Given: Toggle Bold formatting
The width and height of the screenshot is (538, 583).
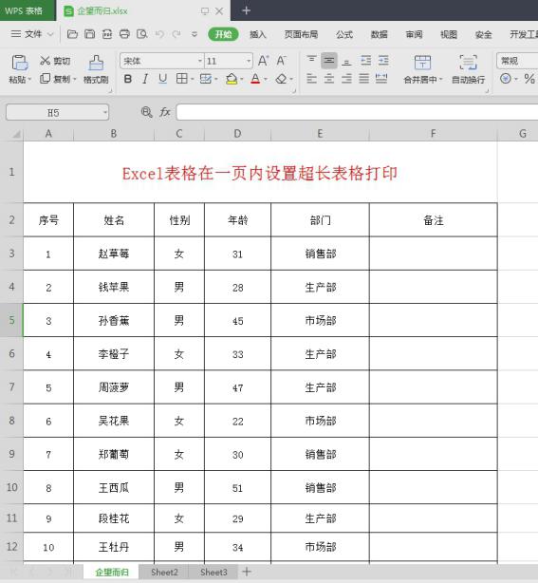Looking at the screenshot, I should pyautogui.click(x=128, y=79).
